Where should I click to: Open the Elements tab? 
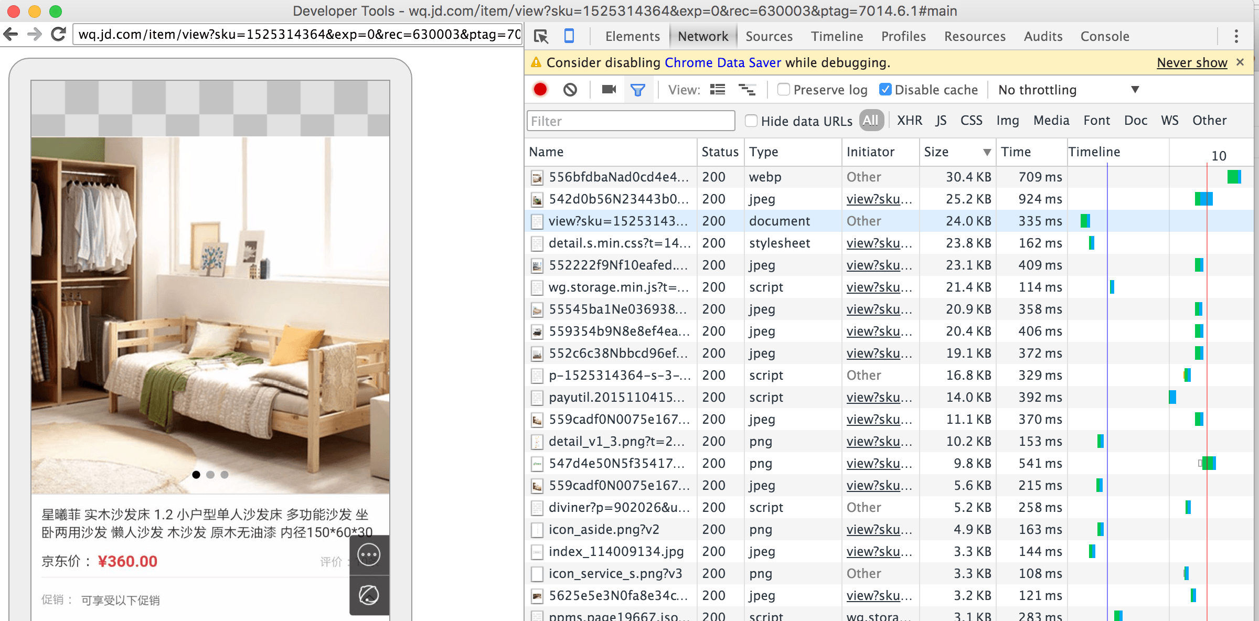click(x=632, y=36)
